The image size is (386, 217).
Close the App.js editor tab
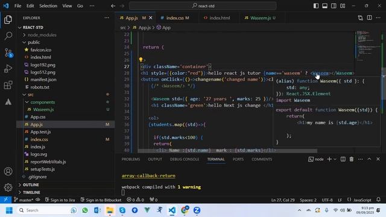coord(151,17)
